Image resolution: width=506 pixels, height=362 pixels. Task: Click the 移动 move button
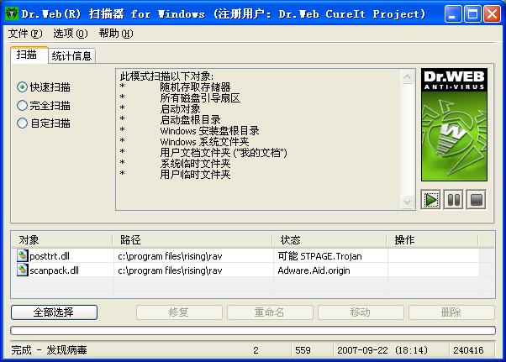tap(361, 312)
